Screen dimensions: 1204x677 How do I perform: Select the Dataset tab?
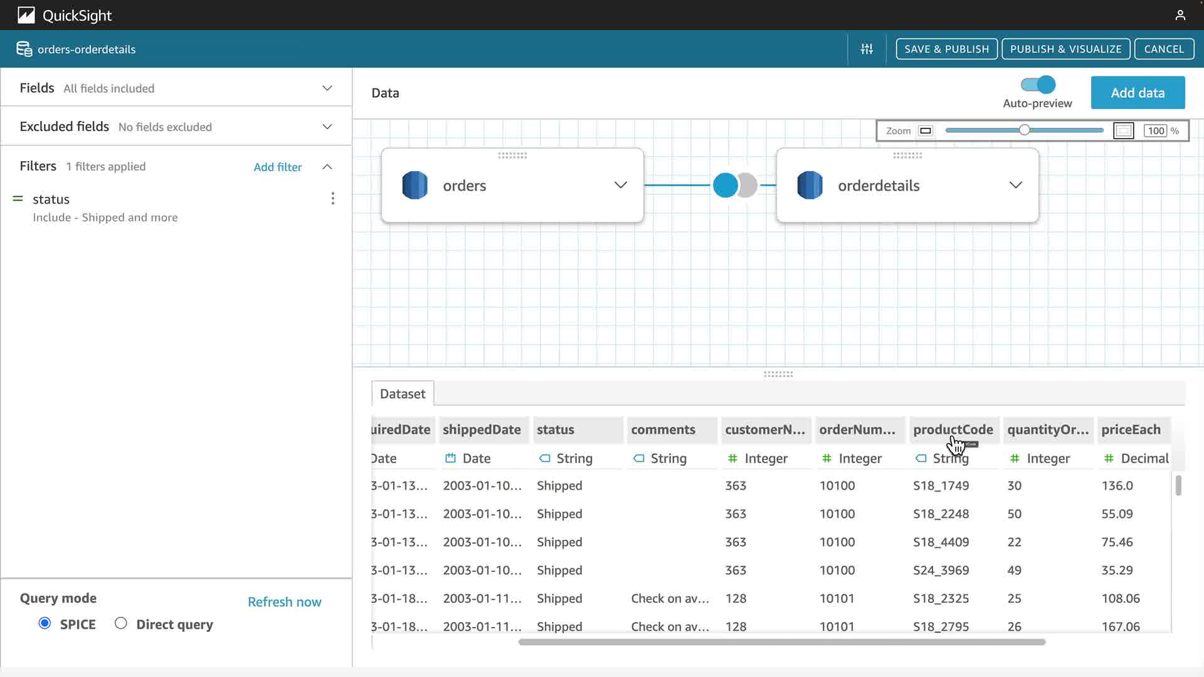(402, 394)
